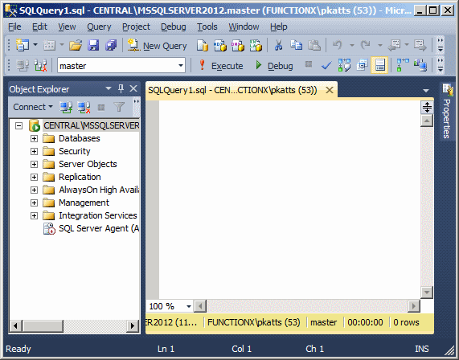
Task: Collapse the CENTRAL\MSSQLSERVER server node
Action: coord(19,126)
